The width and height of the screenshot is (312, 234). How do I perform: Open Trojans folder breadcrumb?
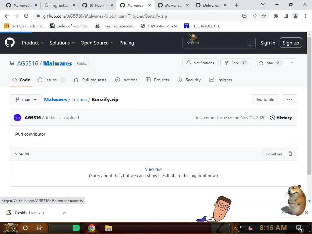(79, 100)
